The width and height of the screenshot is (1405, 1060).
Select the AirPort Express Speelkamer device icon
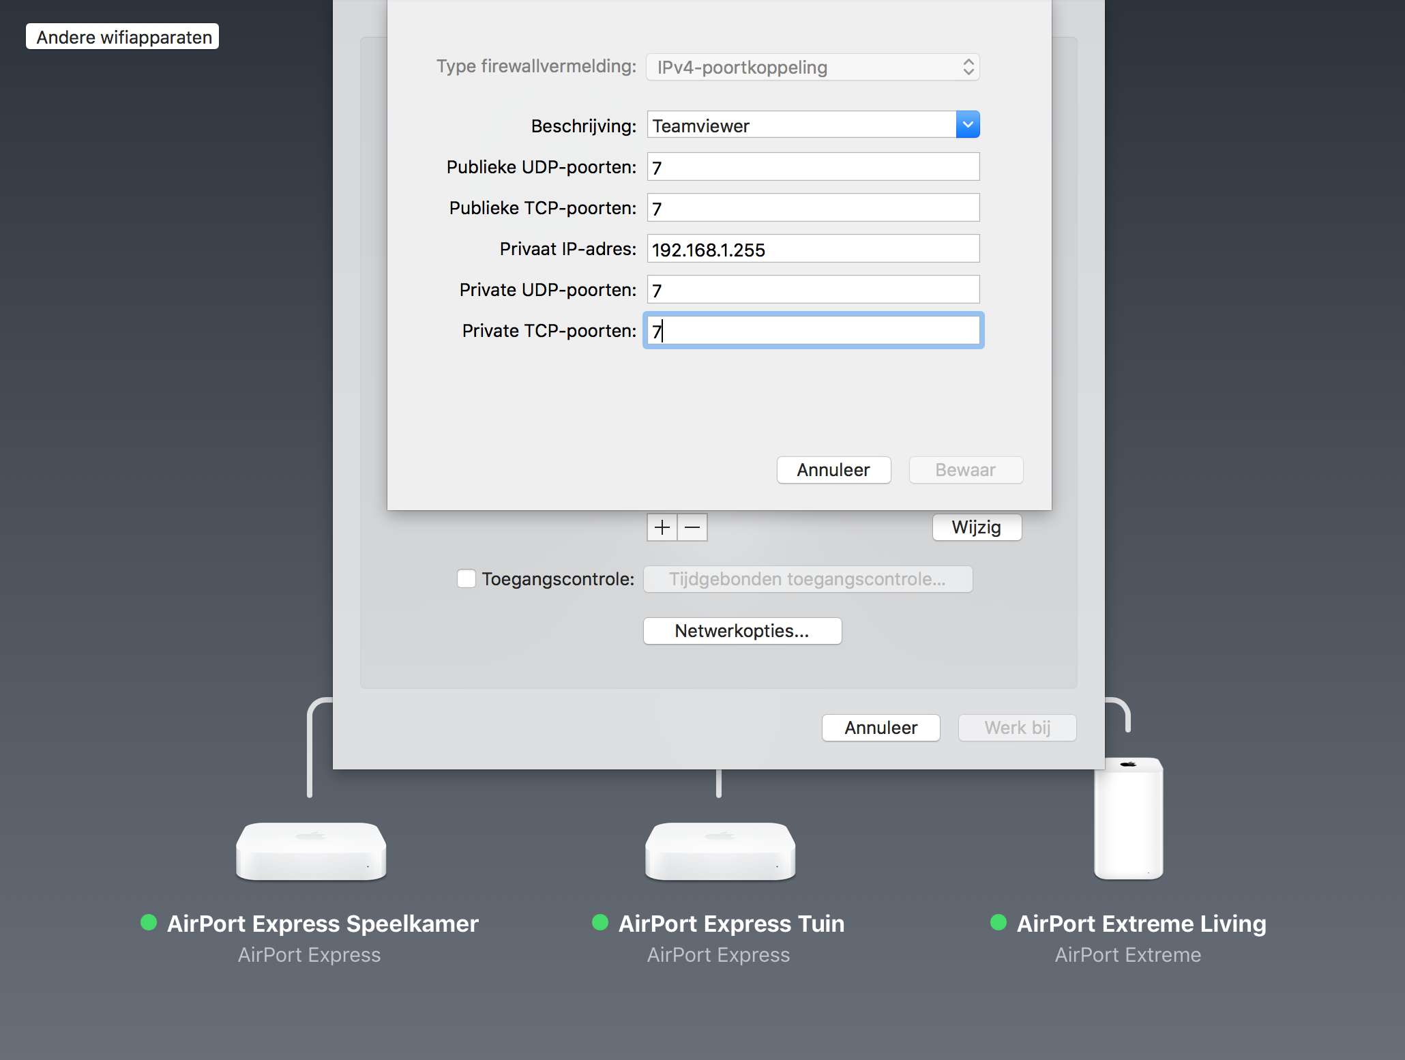(x=311, y=851)
